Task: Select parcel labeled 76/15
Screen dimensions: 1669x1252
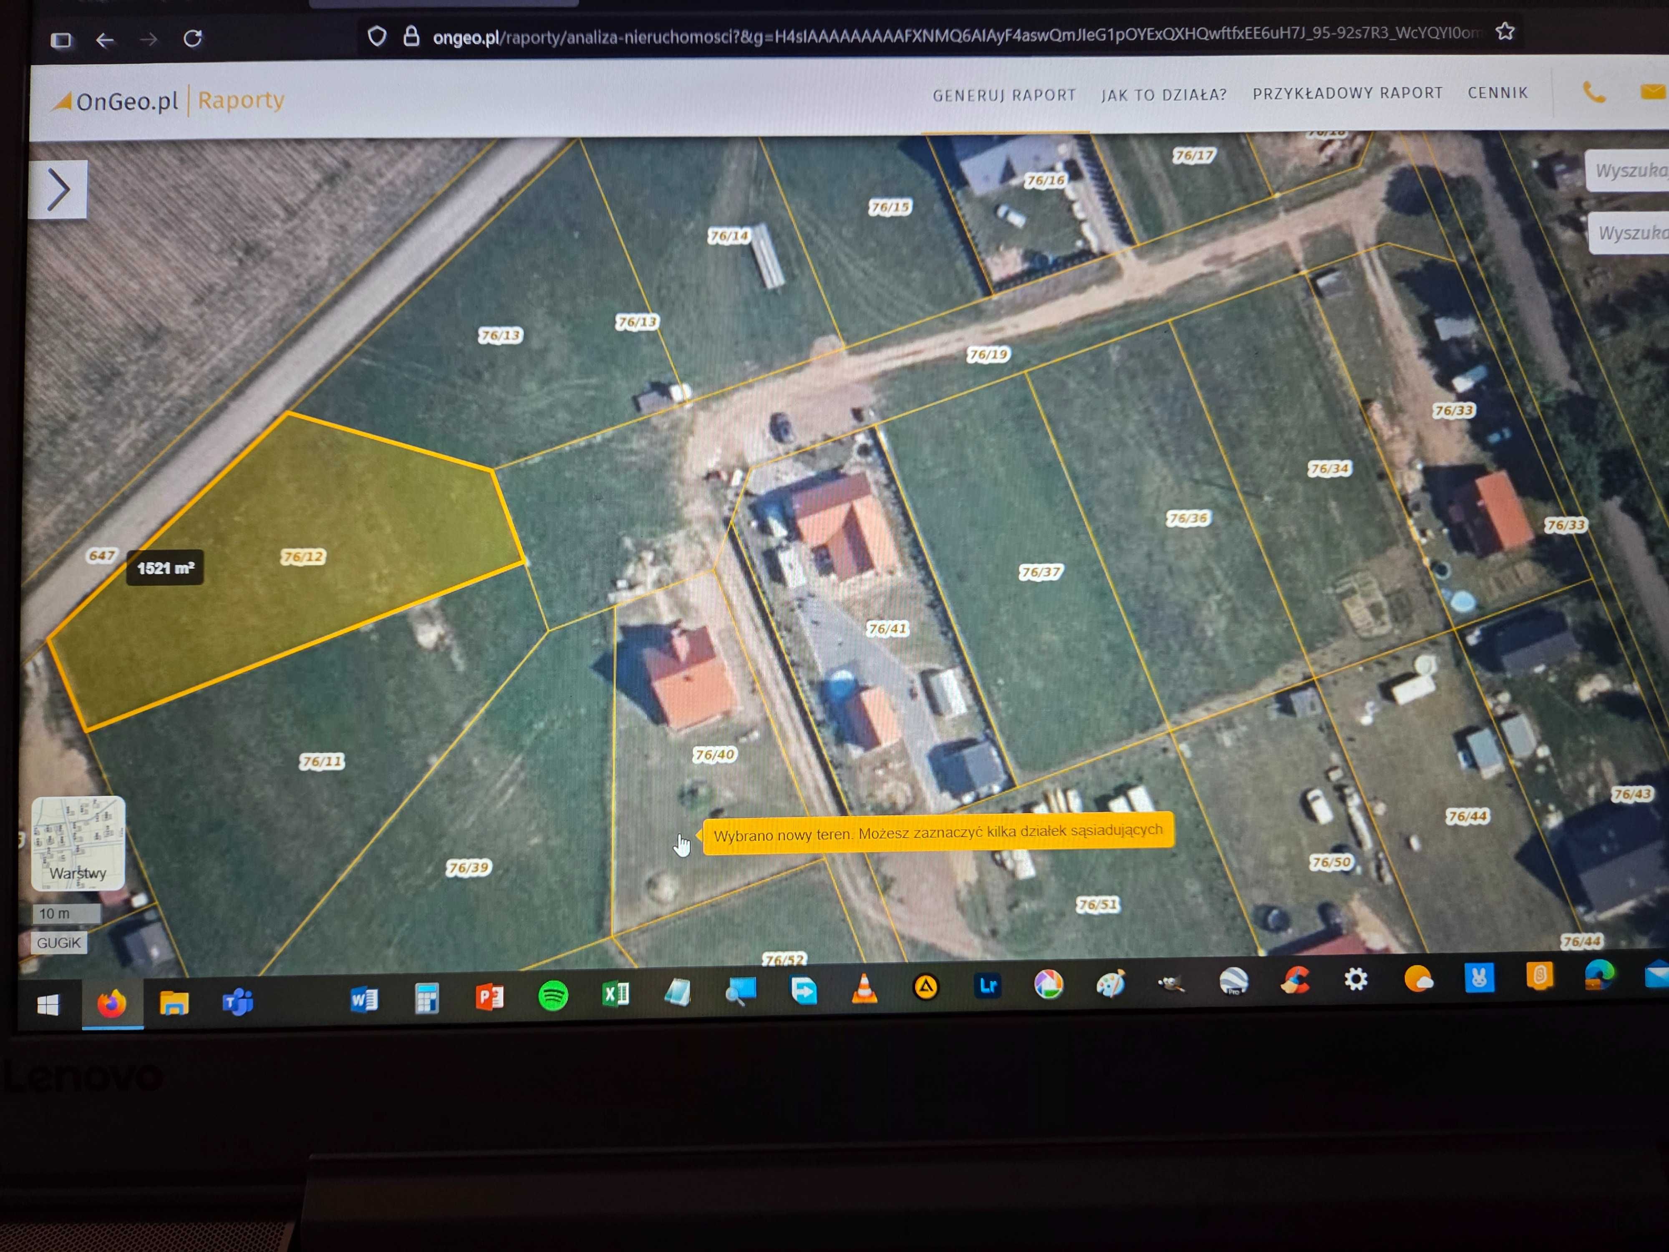Action: (890, 207)
